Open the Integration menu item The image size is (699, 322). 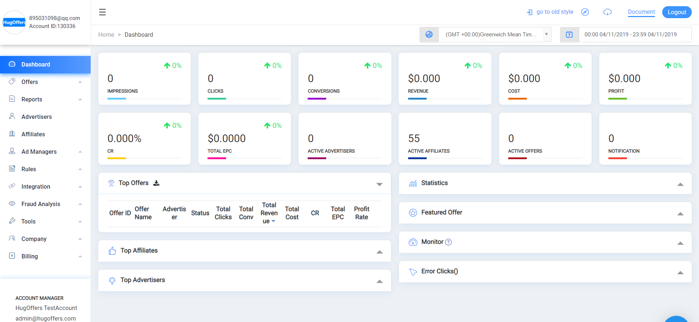[45, 186]
